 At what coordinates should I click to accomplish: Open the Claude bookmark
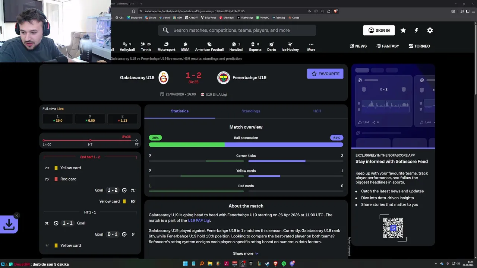click(294, 17)
